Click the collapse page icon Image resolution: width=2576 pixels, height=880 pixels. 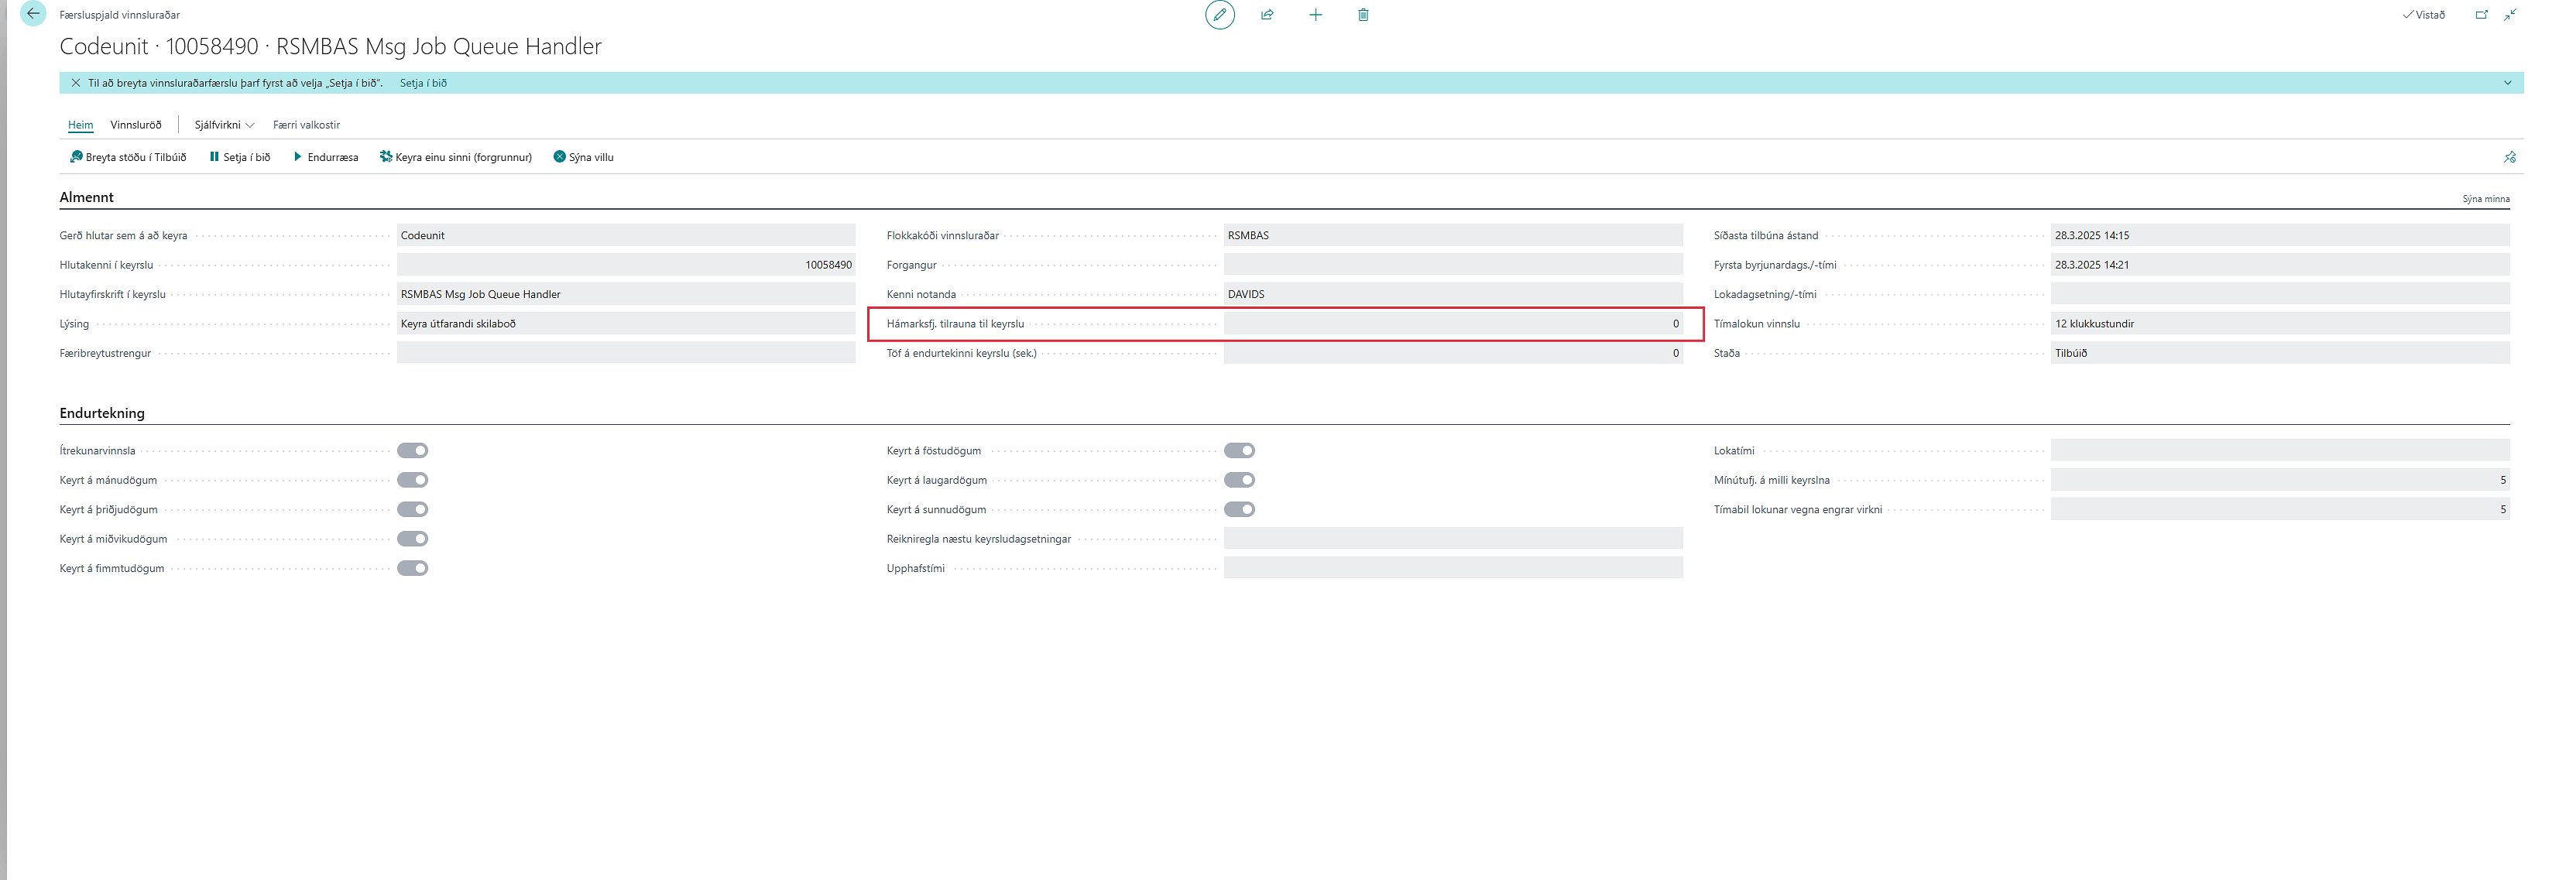pos(2510,15)
